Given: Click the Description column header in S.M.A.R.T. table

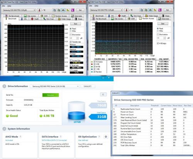Looking at the screenshot, I should click(x=135, y=106).
